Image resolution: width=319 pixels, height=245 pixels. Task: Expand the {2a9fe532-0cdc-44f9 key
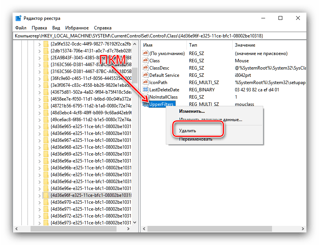pos(39,44)
